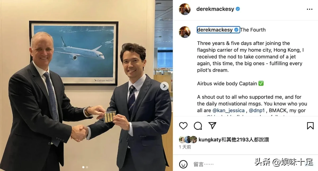Like the post with the heart icon
The width and height of the screenshot is (318, 171).
click(183, 126)
